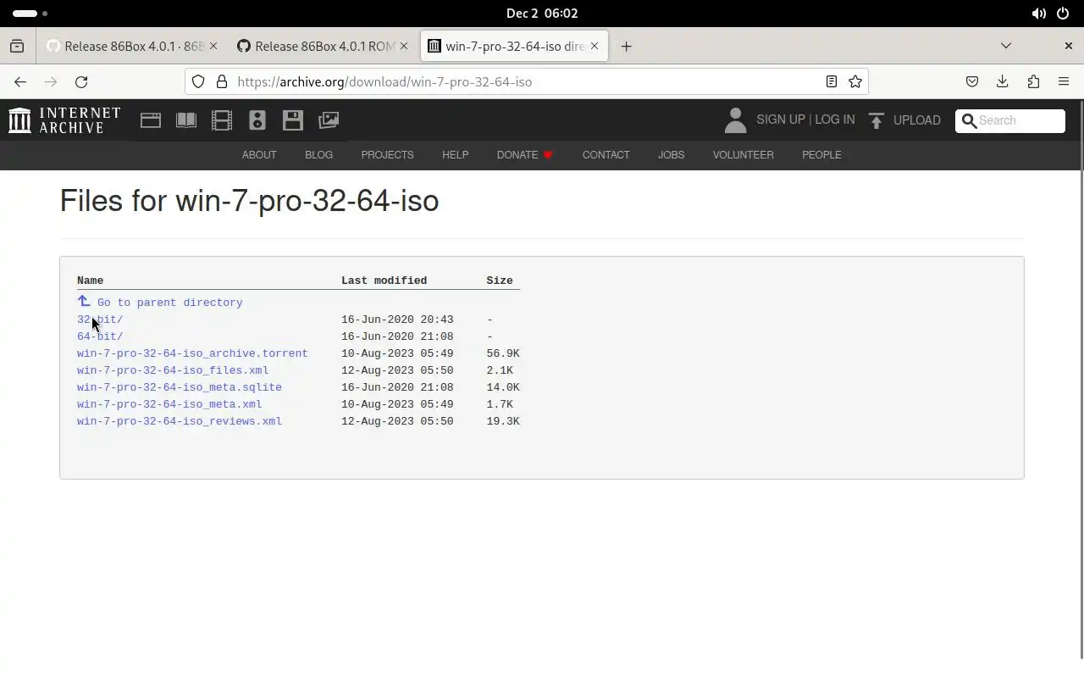Viewport: 1084px width, 678px height.
Task: Click the parent directory up-arrow icon
Action: click(84, 301)
